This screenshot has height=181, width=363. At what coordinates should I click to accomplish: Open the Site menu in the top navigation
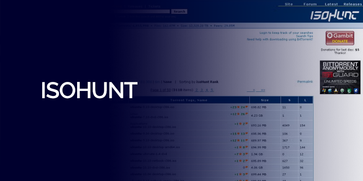pos(289,4)
